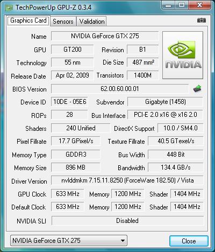Image resolution: width=215 pixels, height=252 pixels.
Task: Click GPU Clock row Shader 1404 MHz
Action: [187, 194]
